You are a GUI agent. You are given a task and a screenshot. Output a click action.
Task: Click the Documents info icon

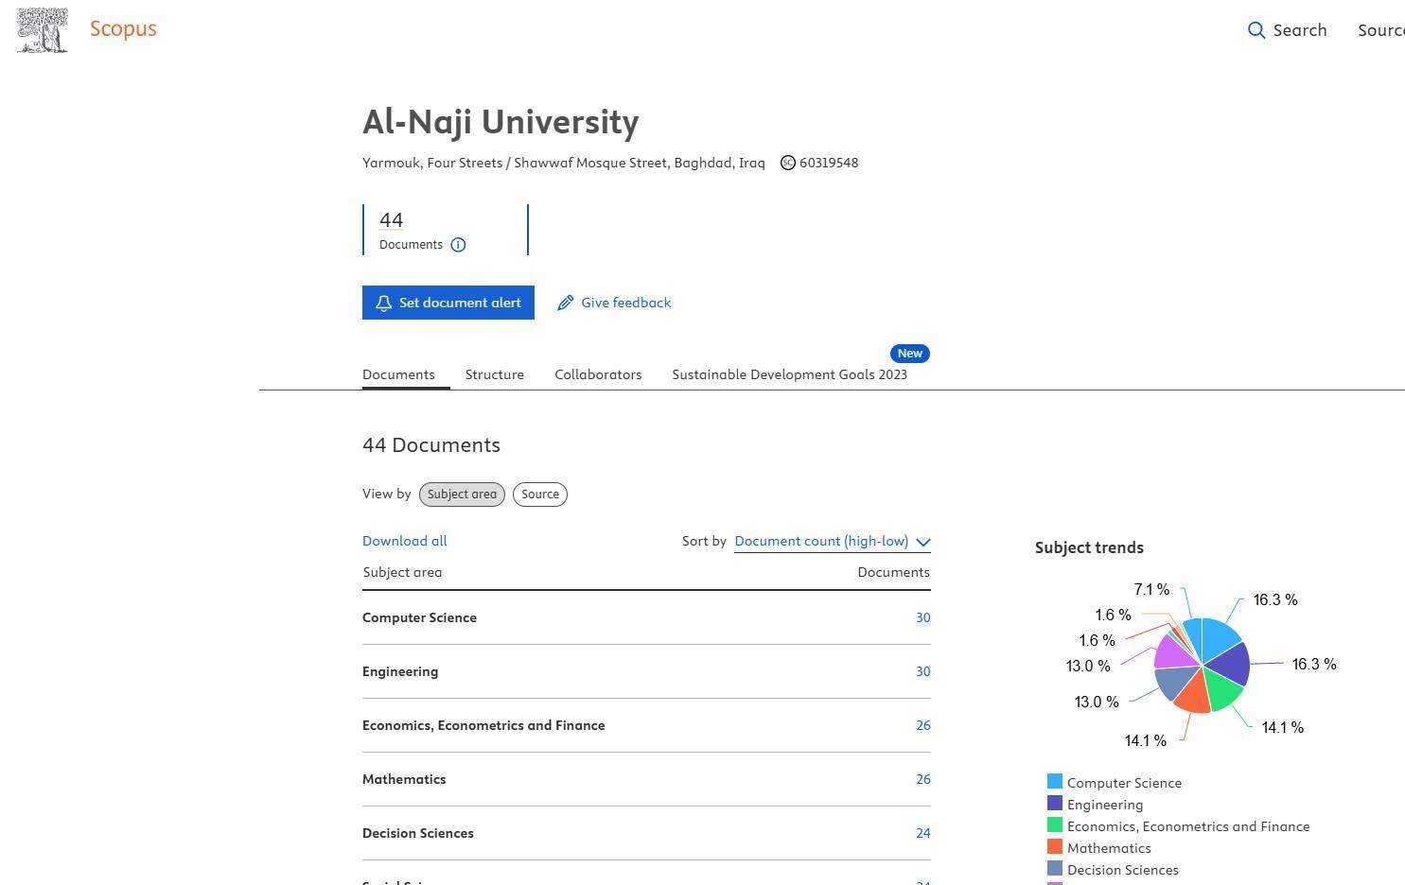click(x=458, y=245)
